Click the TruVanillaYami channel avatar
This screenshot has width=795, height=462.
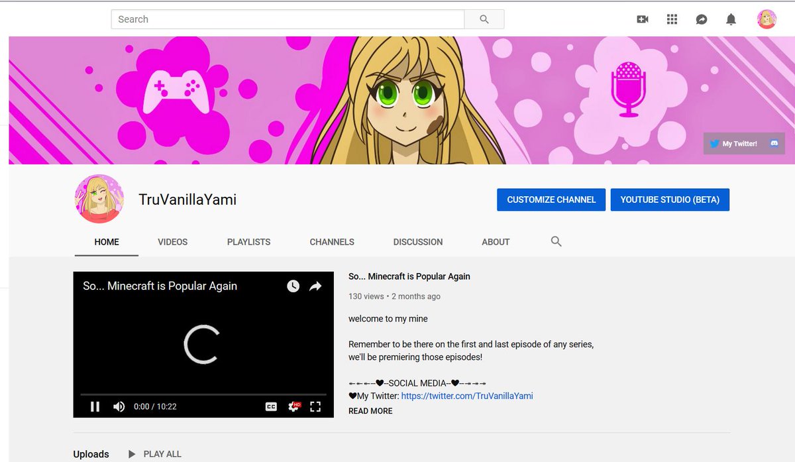click(99, 199)
